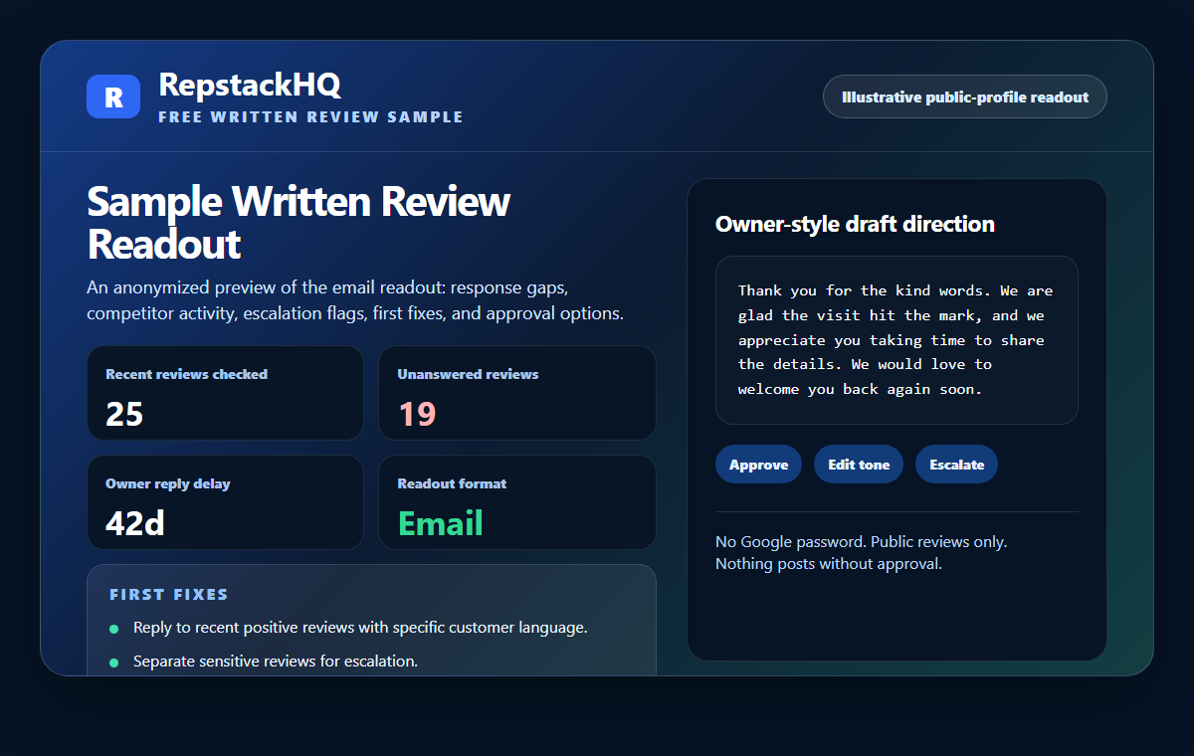Click the No Google password disclaimer text
This screenshot has width=1194, height=756.
pyautogui.click(x=861, y=542)
